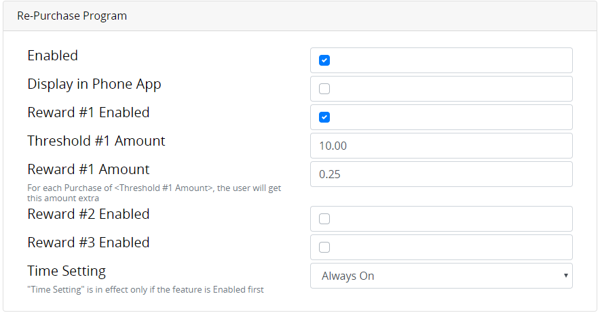Check the Reward #3 Enabled box
This screenshot has height=315, width=600.
(x=324, y=247)
